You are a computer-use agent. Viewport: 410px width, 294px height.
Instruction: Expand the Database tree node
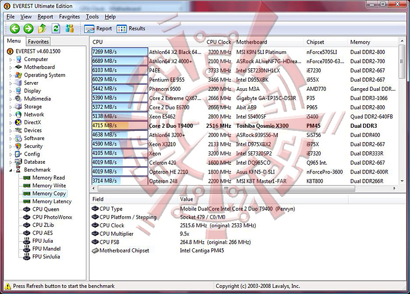click(x=11, y=162)
